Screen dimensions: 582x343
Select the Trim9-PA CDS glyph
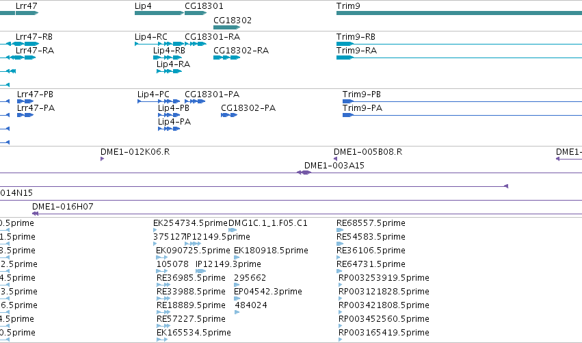click(462, 115)
